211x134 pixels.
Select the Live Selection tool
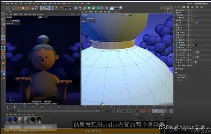pyautogui.click(x=14, y=8)
